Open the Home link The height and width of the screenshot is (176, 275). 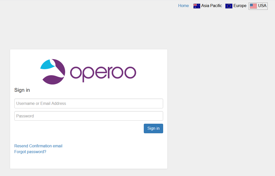coord(184,6)
